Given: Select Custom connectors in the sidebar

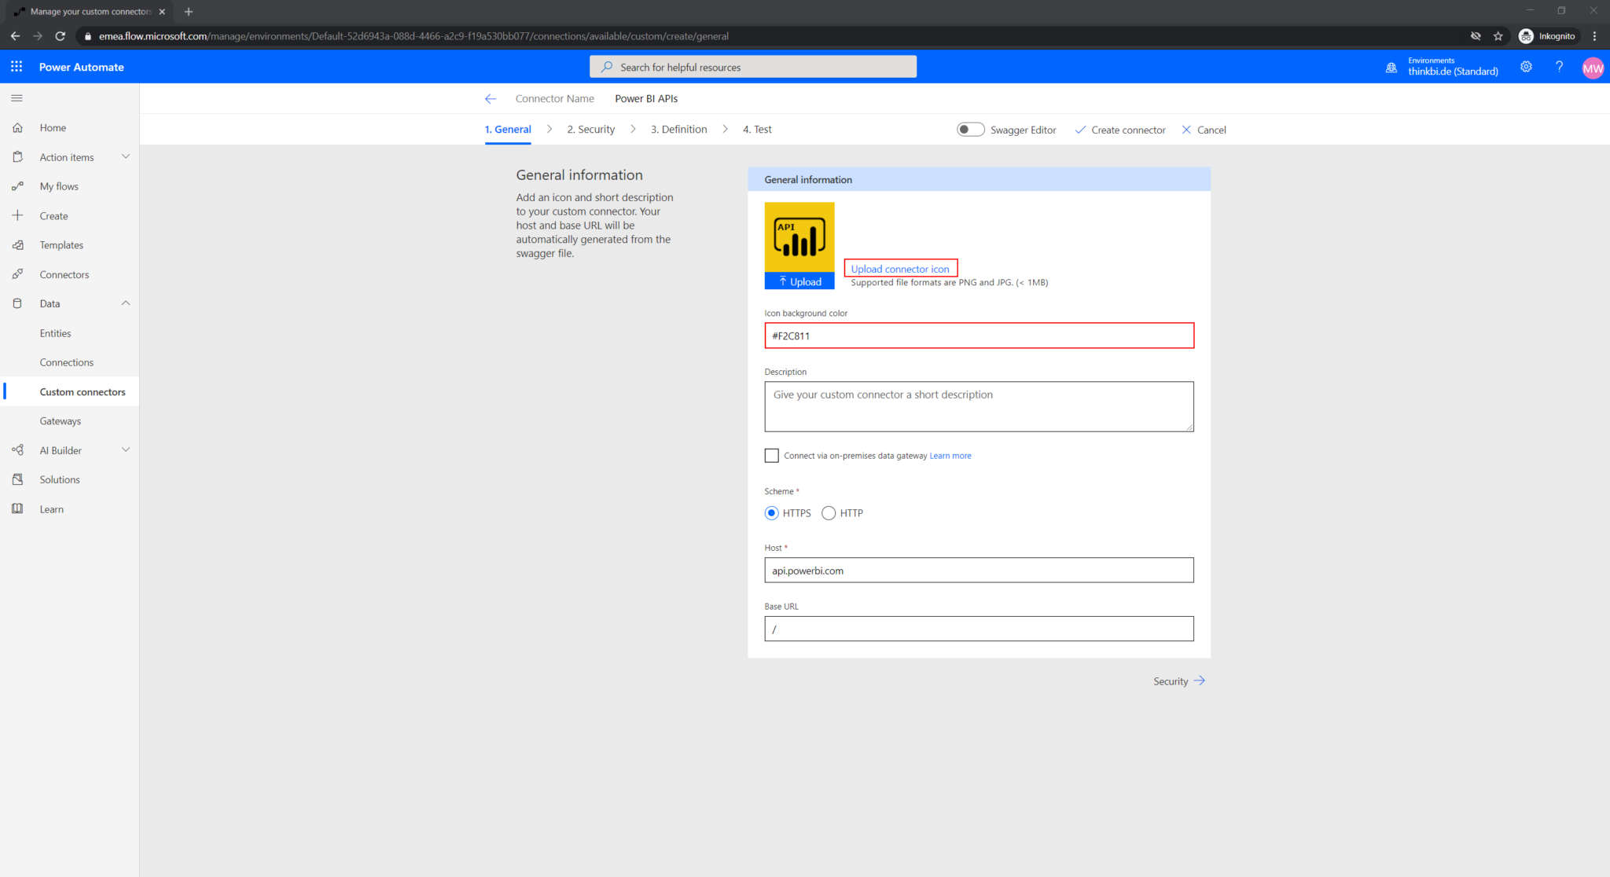Looking at the screenshot, I should coord(82,391).
